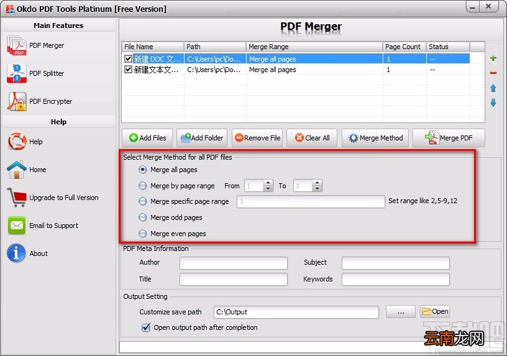Close the Okdo PDF Tools window
This screenshot has width=507, height=356.
click(488, 6)
